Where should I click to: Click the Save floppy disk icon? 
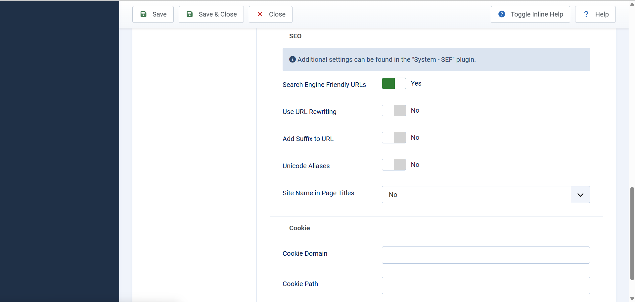[144, 14]
